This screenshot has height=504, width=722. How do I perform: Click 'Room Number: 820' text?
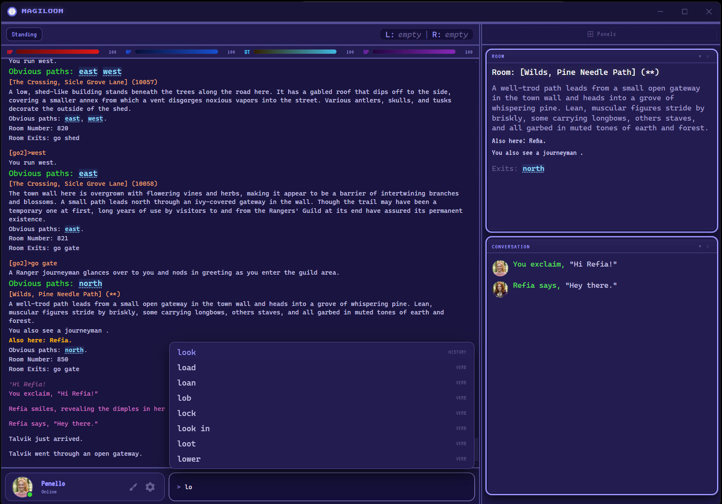pyautogui.click(x=39, y=128)
